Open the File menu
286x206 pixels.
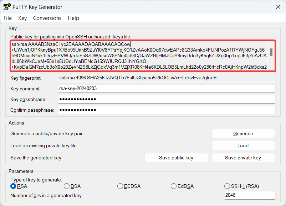[x=7, y=18]
